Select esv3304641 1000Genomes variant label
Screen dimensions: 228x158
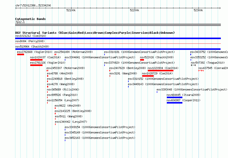(x=100, y=57)
